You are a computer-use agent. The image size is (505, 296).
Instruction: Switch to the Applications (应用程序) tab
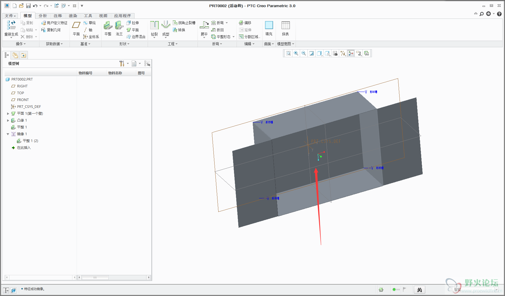click(123, 16)
